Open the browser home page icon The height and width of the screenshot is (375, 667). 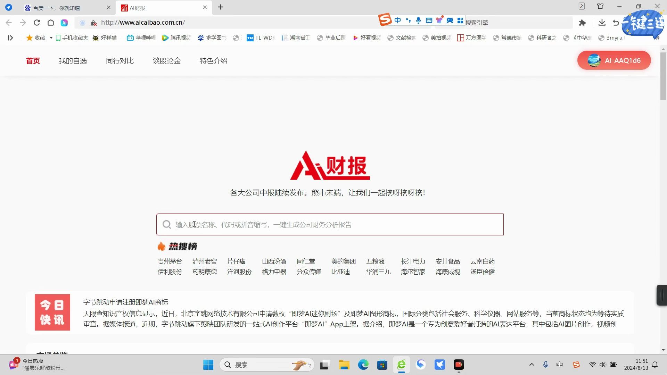tap(51, 23)
